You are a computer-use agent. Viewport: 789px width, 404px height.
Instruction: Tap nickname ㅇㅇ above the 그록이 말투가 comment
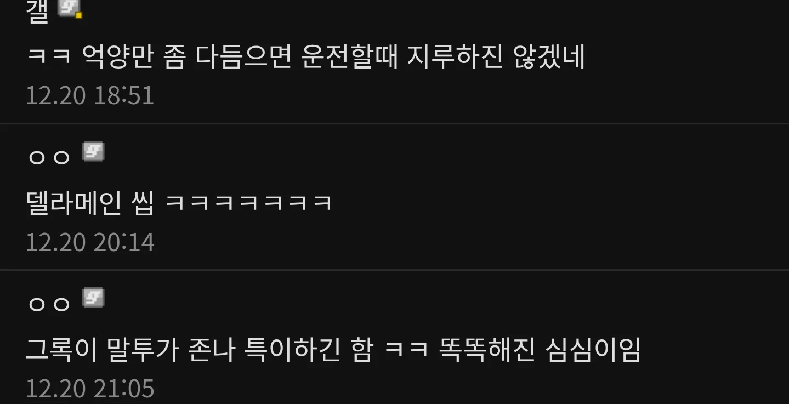pos(49,303)
